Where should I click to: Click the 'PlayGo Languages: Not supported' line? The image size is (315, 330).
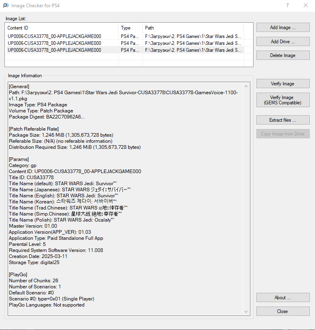pyautogui.click(x=47, y=305)
